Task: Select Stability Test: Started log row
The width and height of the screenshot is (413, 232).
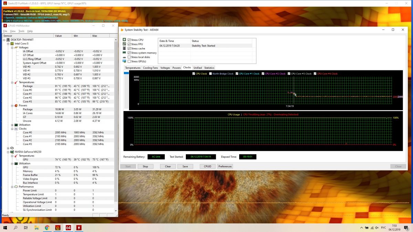Action: [x=205, y=45]
